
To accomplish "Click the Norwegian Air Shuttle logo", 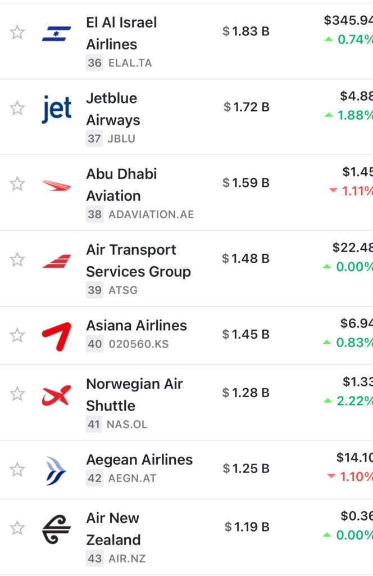I will pos(57,395).
